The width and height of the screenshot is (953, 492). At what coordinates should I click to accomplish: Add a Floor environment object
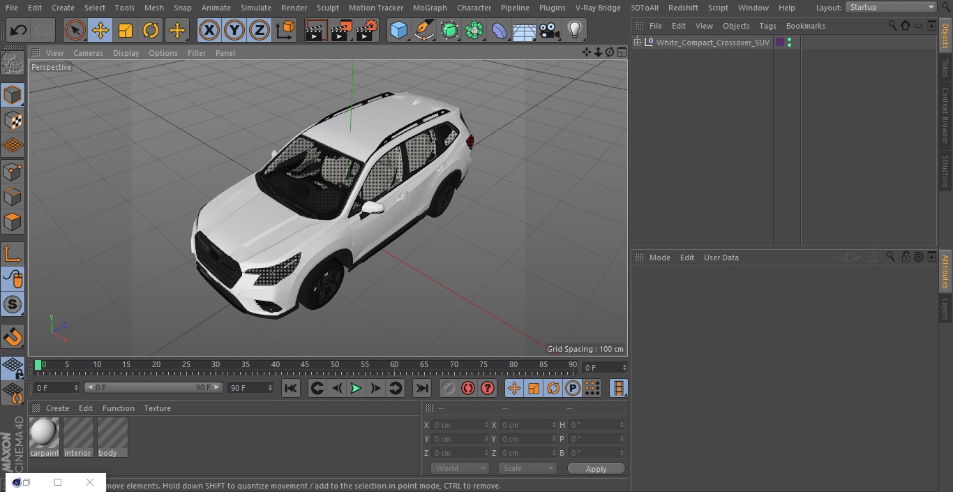pyautogui.click(x=525, y=30)
